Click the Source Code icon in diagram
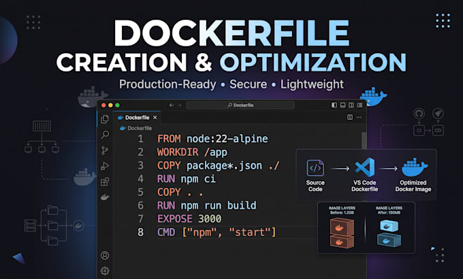463x279 pixels. point(315,167)
